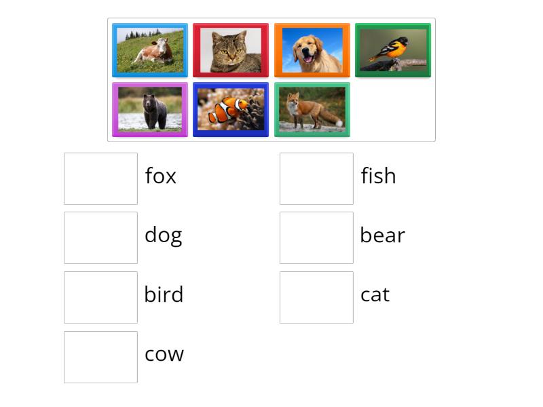543x407 pixels.
Task: Click the word label fish
Action: [x=377, y=176]
